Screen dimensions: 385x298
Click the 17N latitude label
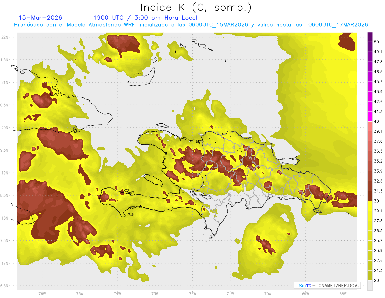click(x=5, y=263)
